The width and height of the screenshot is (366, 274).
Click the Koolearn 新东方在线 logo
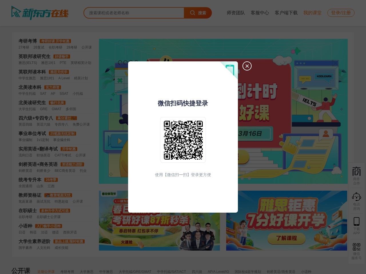click(x=40, y=13)
